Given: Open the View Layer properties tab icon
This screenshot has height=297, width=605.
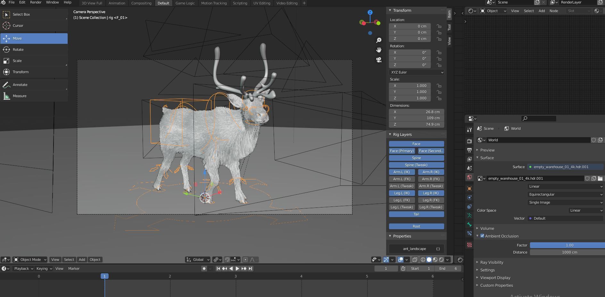Looking at the screenshot, I should [x=469, y=159].
